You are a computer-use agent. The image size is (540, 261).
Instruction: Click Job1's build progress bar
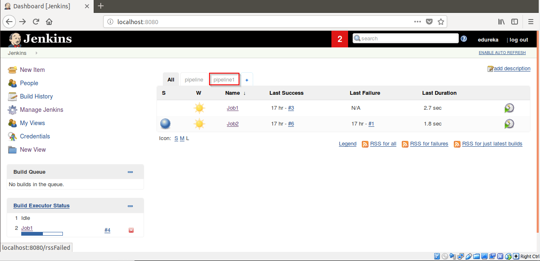tap(42, 234)
